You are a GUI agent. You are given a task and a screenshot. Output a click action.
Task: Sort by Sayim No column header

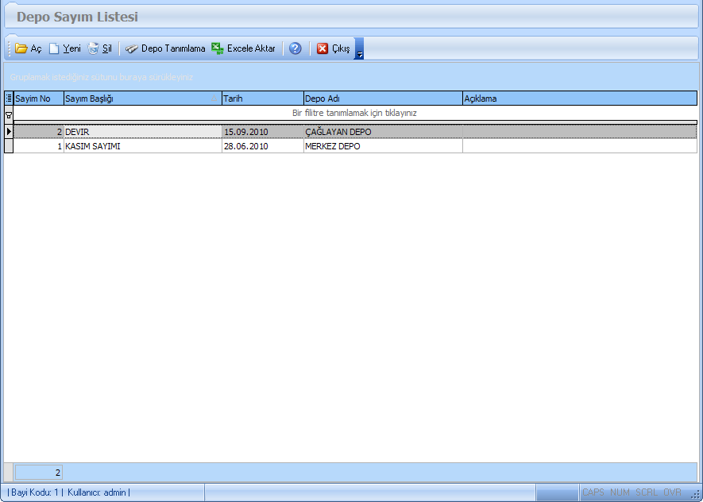pyautogui.click(x=38, y=98)
